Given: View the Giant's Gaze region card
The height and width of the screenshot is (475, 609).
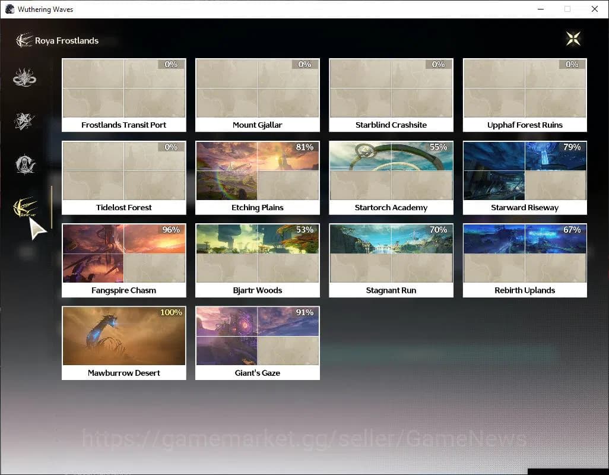Looking at the screenshot, I should 257,343.
